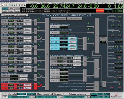Viewport: 124px width, 99px height.
Task: Click ZB150B status field in 02KS09
Action: tap(64, 27)
